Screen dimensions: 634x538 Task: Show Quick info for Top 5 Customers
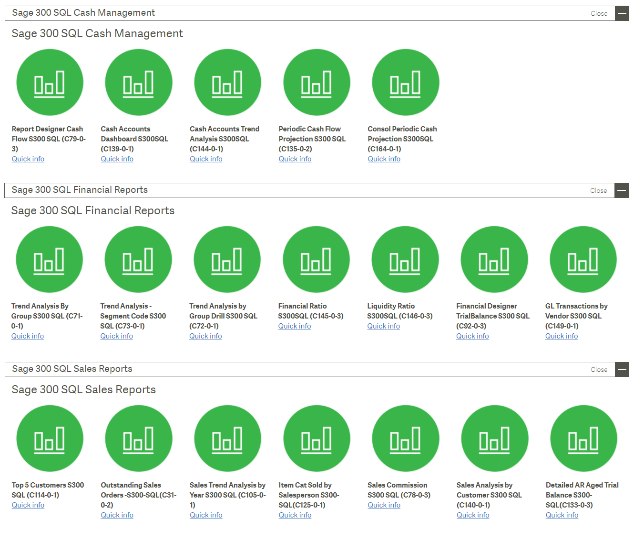point(28,505)
